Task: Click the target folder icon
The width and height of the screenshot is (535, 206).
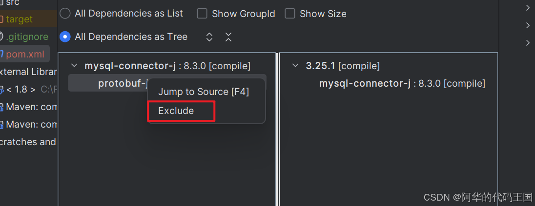Action: point(1,19)
